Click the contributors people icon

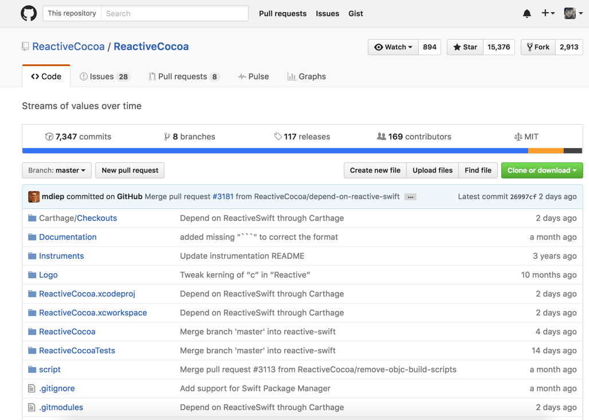coord(381,137)
